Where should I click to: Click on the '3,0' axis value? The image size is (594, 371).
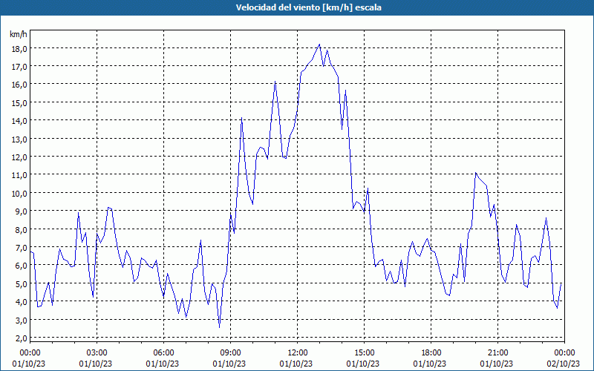click(x=21, y=321)
